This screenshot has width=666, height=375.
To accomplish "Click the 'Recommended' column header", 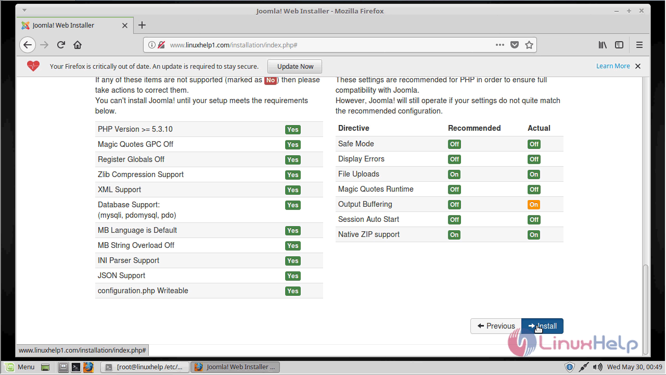I will (475, 128).
